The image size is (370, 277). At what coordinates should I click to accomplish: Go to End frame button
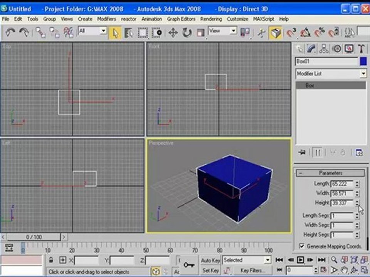point(321,260)
